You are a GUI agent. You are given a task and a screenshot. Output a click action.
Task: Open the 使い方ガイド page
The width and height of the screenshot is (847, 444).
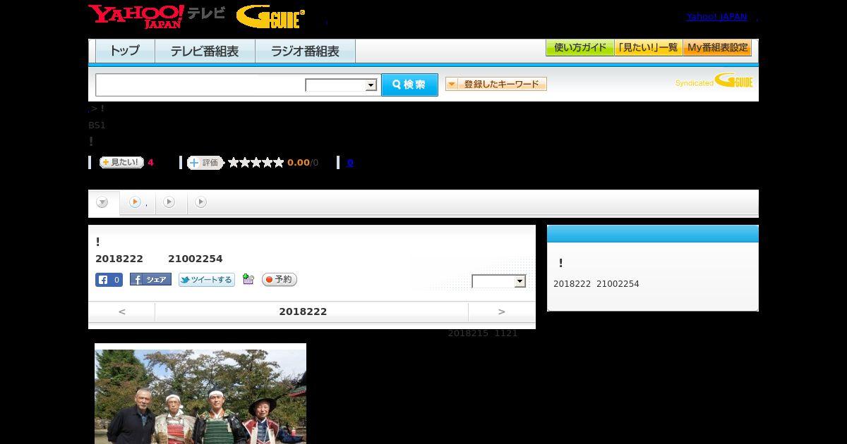tap(580, 48)
